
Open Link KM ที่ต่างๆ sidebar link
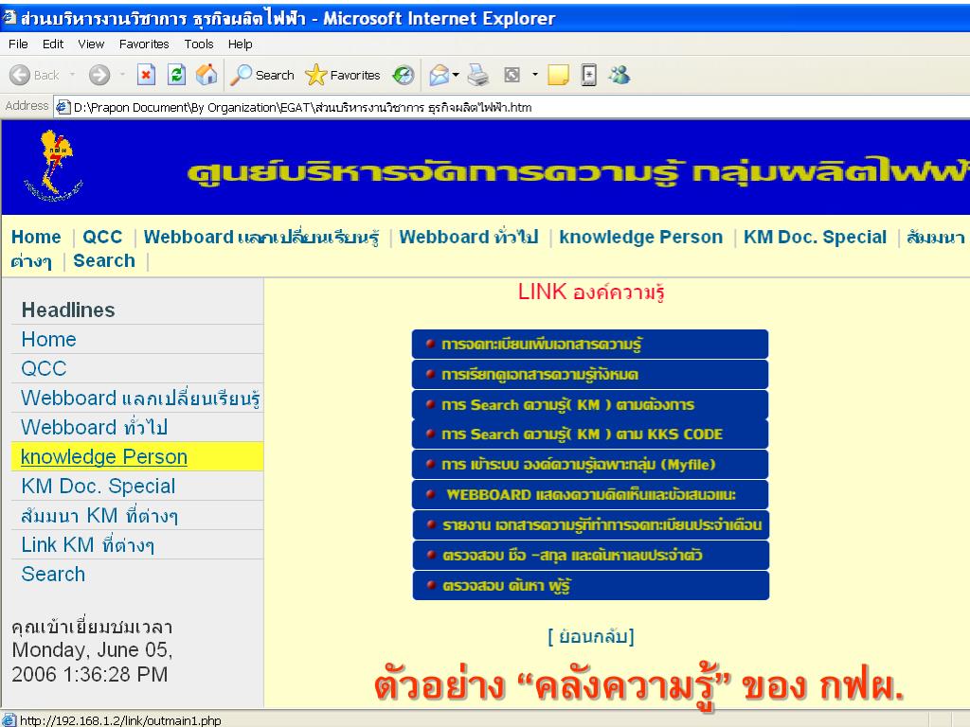pyautogui.click(x=87, y=544)
